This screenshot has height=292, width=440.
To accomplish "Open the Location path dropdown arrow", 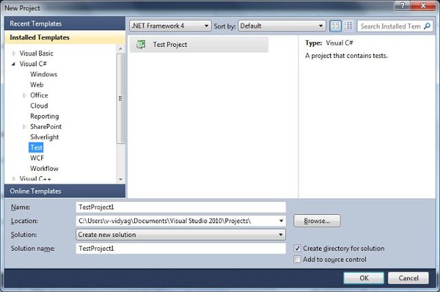I will coord(281,221).
